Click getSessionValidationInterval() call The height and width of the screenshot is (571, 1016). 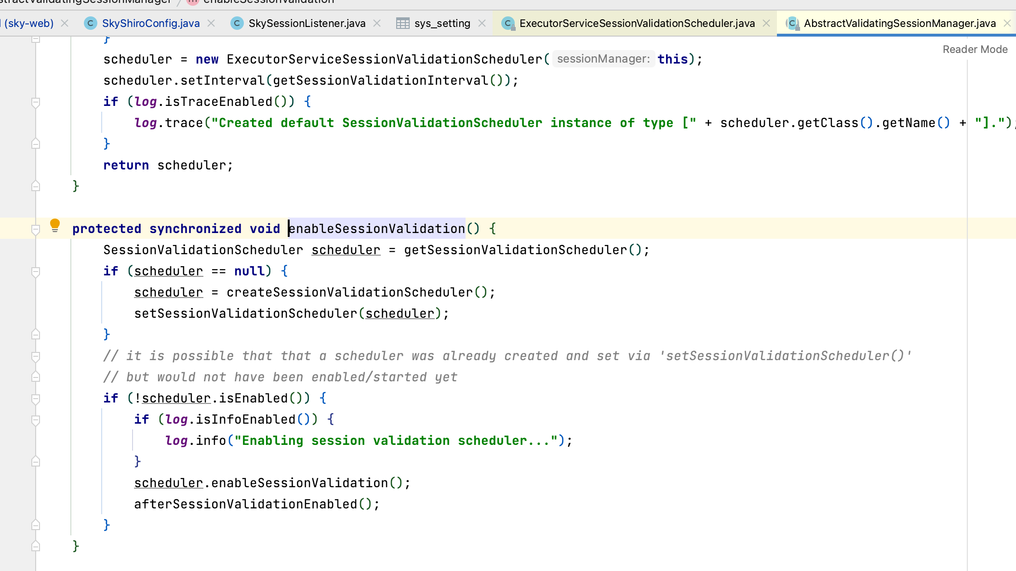pos(388,80)
